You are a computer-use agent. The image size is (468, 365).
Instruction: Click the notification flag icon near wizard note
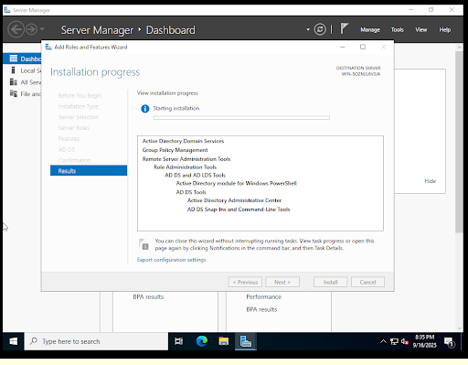click(x=144, y=244)
